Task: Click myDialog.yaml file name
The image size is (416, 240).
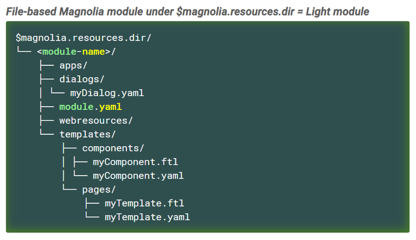Action: (107, 93)
